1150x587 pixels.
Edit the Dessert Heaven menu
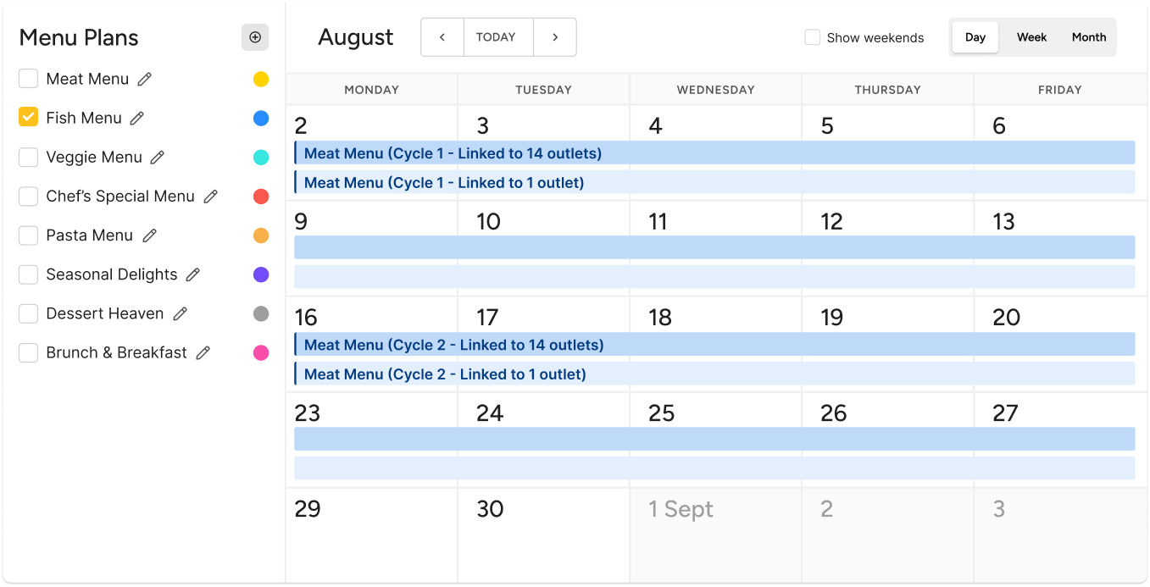point(179,313)
